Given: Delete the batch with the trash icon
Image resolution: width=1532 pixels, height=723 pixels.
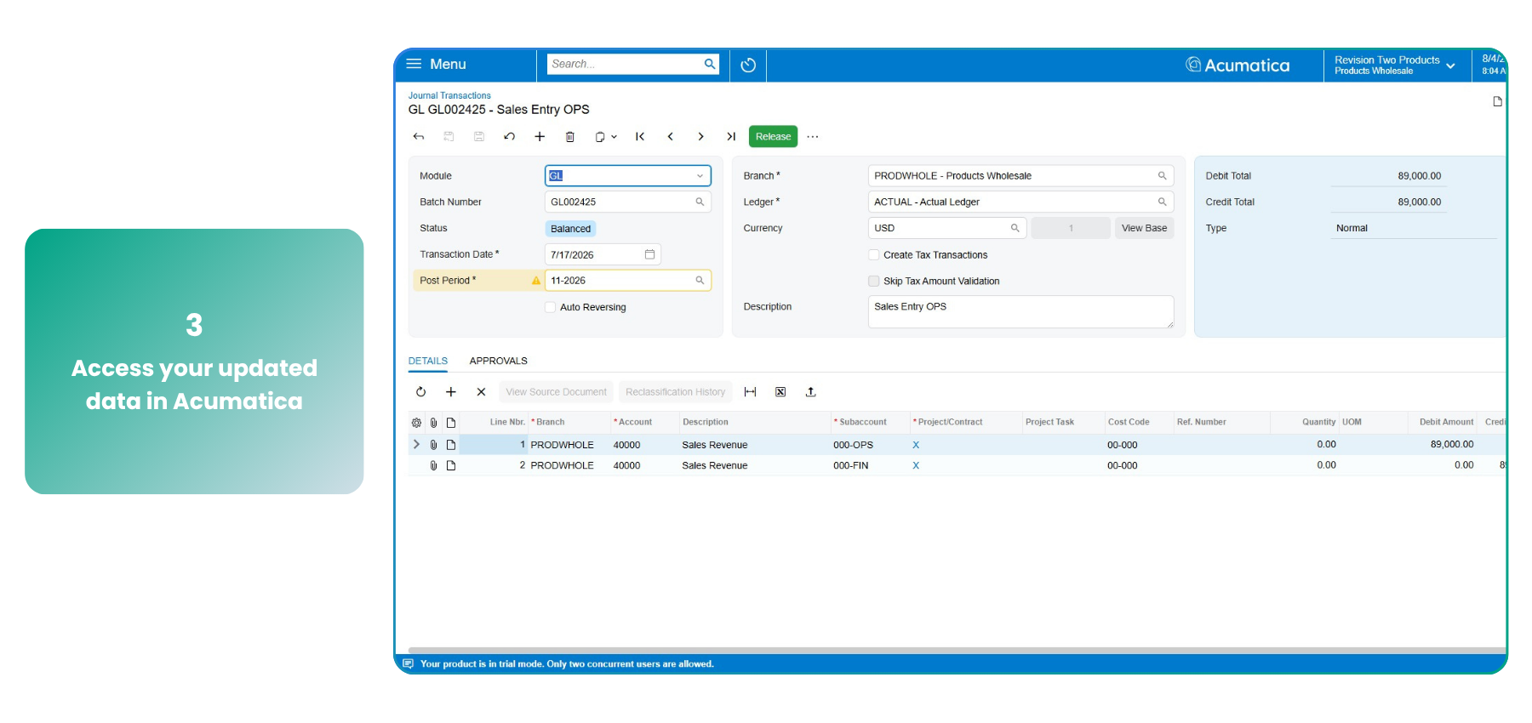Looking at the screenshot, I should (x=570, y=136).
